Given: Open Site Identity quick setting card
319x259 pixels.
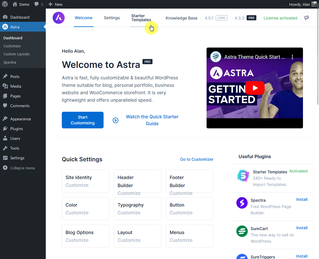Looking at the screenshot, I should [85, 181].
